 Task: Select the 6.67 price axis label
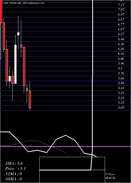point(121,29)
